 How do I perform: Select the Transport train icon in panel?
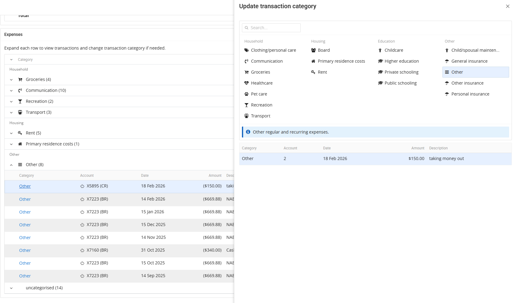(x=246, y=116)
